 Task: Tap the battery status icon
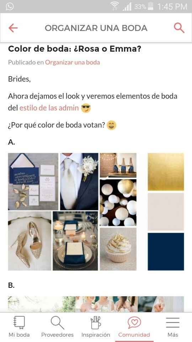150,6
